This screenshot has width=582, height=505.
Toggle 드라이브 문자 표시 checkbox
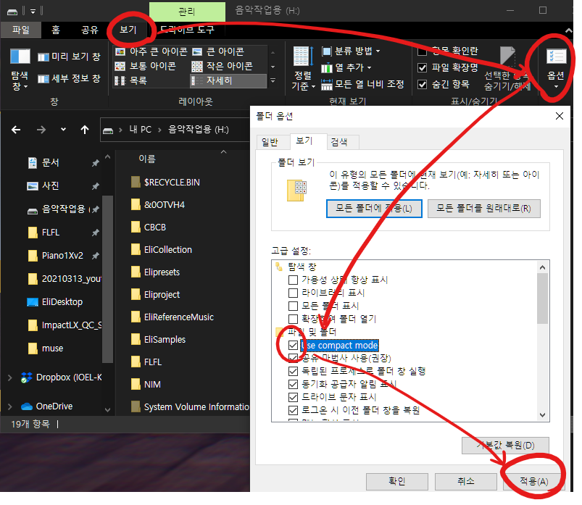coord(294,397)
